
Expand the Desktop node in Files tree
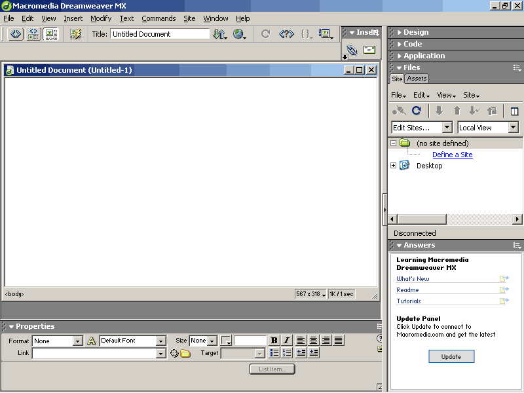(392, 166)
